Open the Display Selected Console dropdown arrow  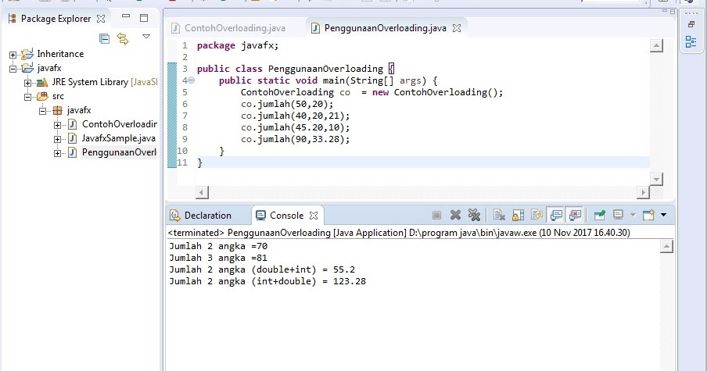633,216
